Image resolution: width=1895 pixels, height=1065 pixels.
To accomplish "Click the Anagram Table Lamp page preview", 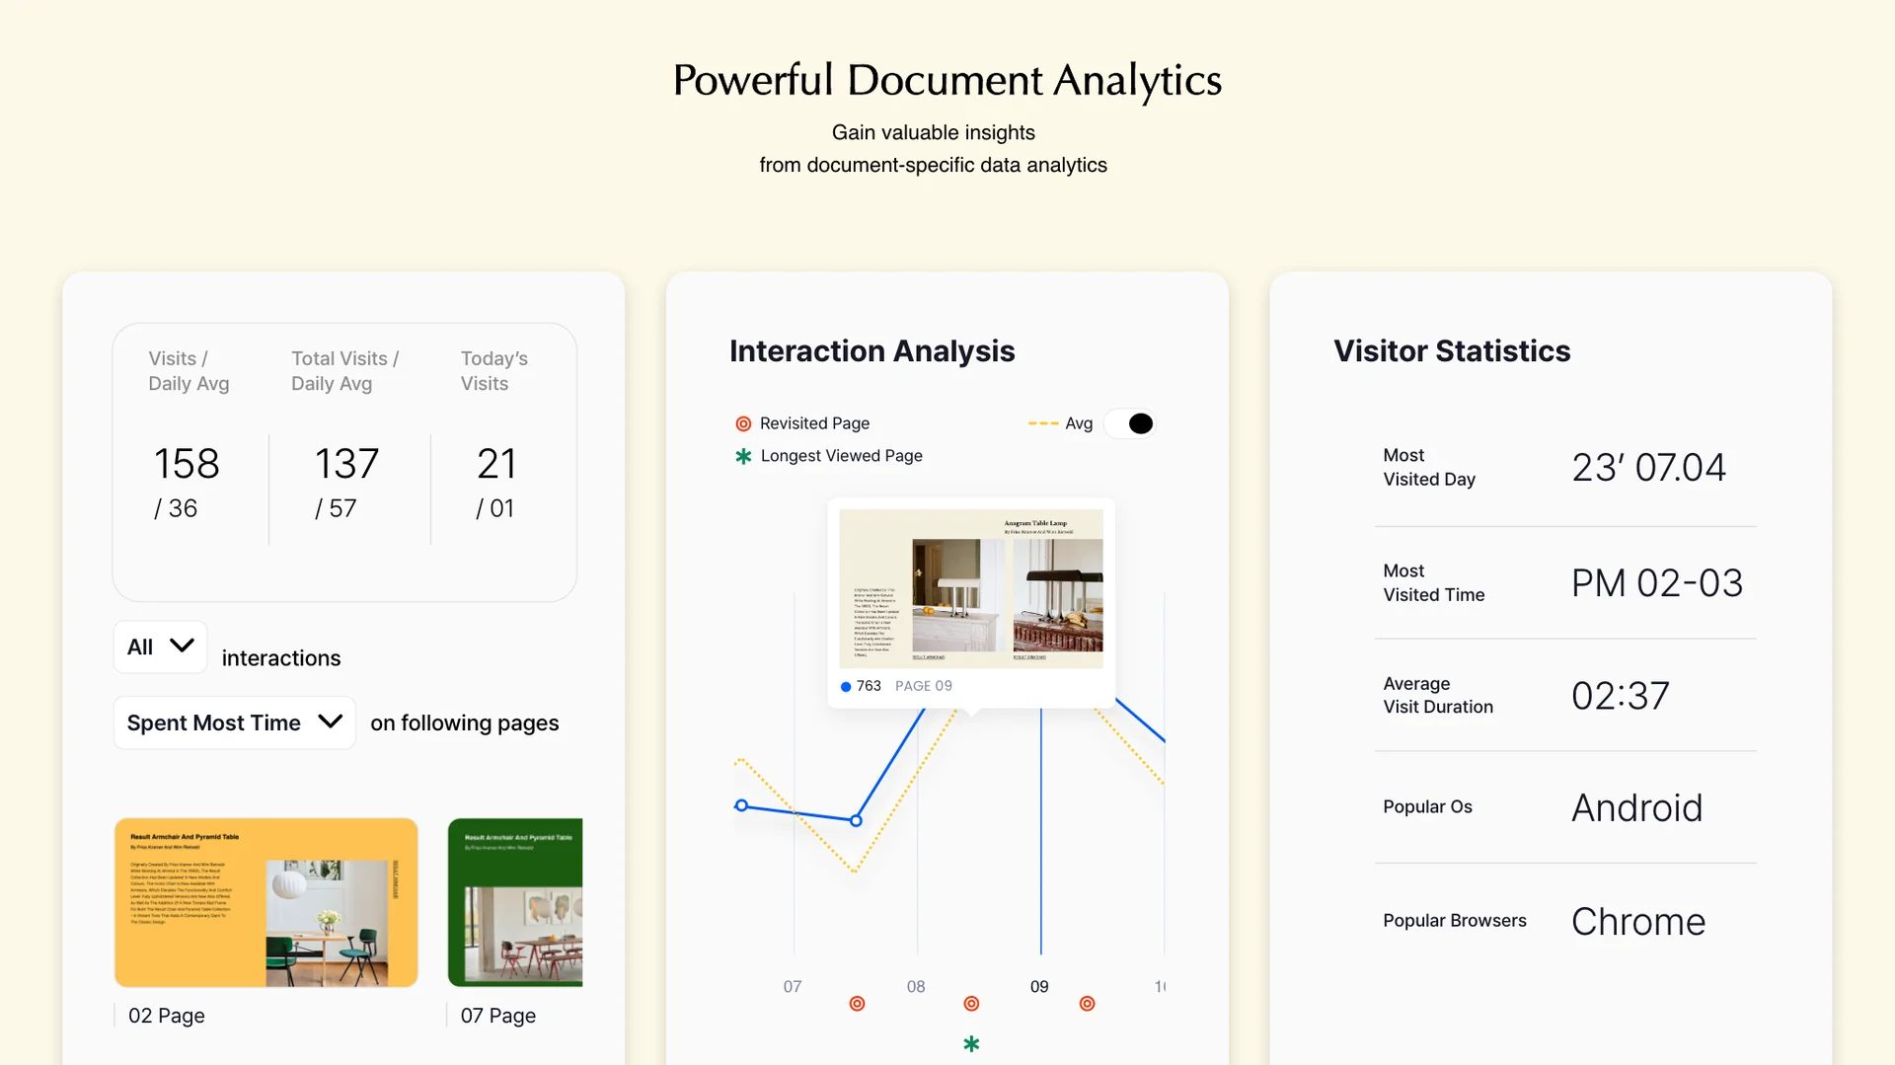I will 971,588.
